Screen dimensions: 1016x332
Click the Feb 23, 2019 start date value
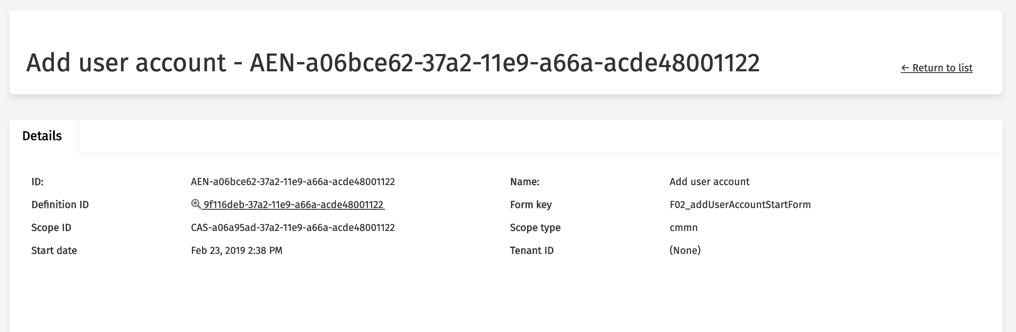(236, 250)
